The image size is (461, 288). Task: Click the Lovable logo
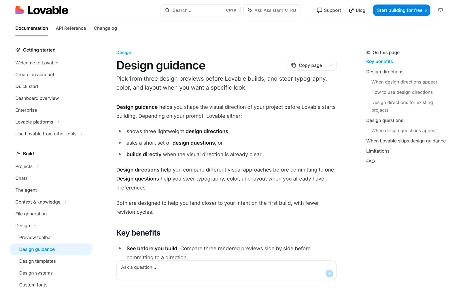click(42, 10)
